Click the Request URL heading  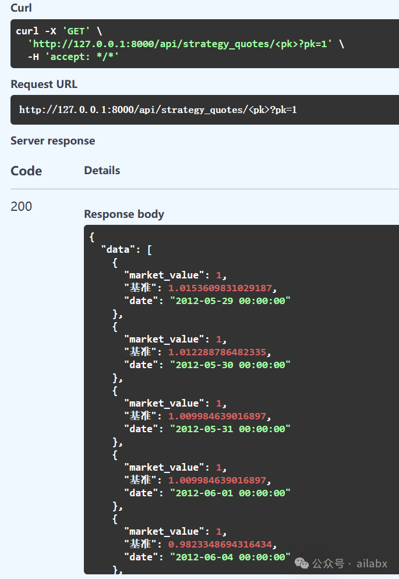[x=44, y=84]
